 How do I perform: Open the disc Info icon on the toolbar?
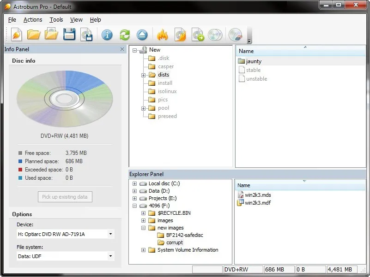coord(107,35)
